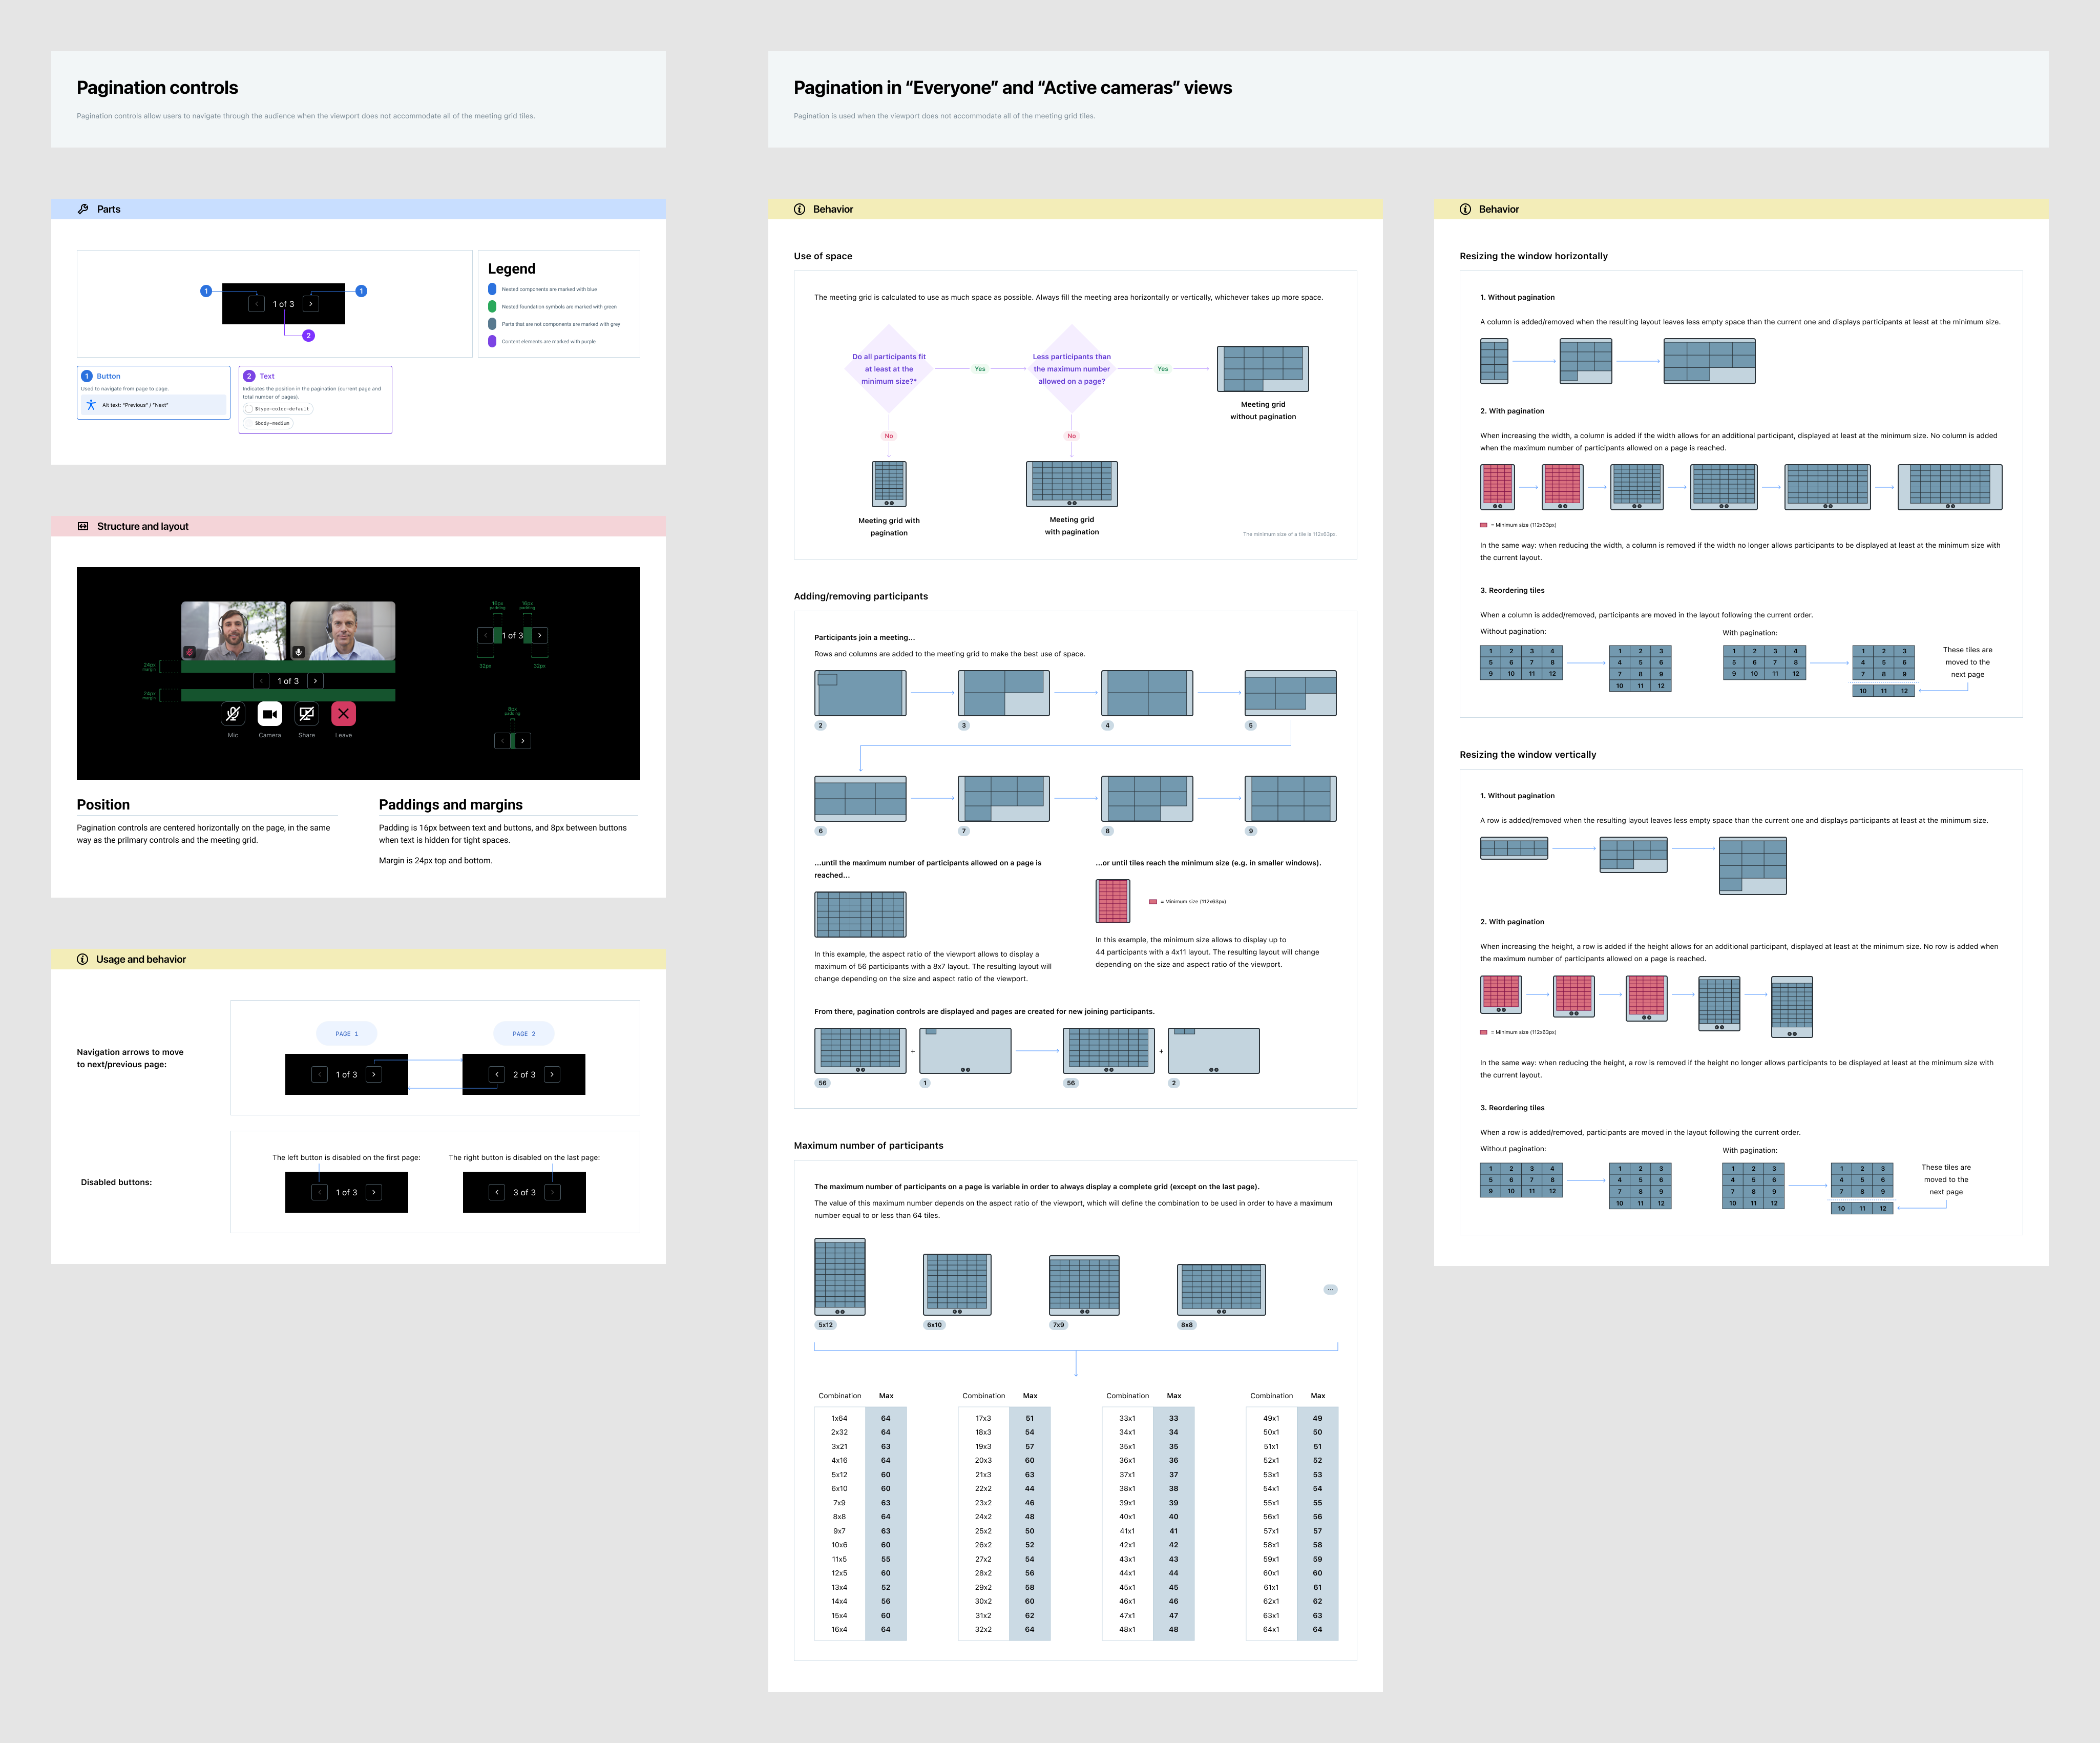Click the previous arrow in the Parts diagram

pos(256,303)
